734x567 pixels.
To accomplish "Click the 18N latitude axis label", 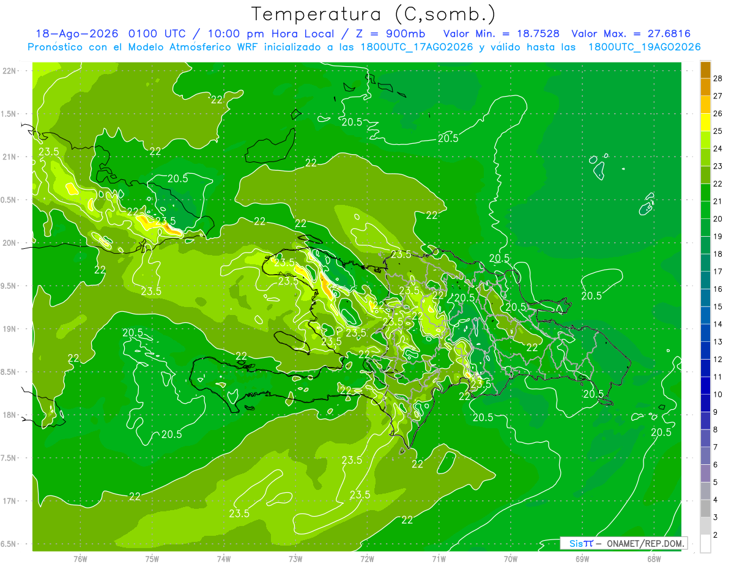I will coord(10,415).
